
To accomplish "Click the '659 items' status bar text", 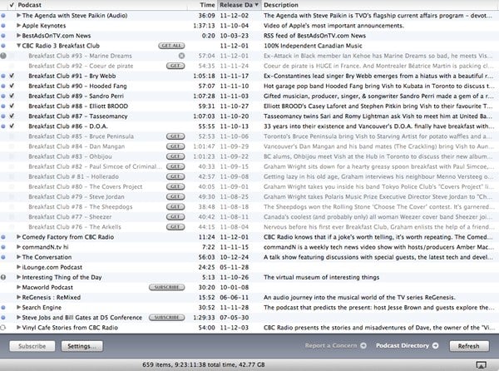I will point(204,364).
